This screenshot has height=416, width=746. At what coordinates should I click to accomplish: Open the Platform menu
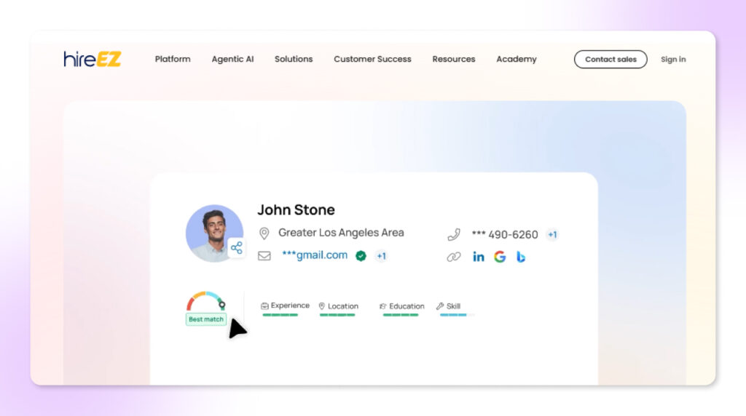click(173, 59)
